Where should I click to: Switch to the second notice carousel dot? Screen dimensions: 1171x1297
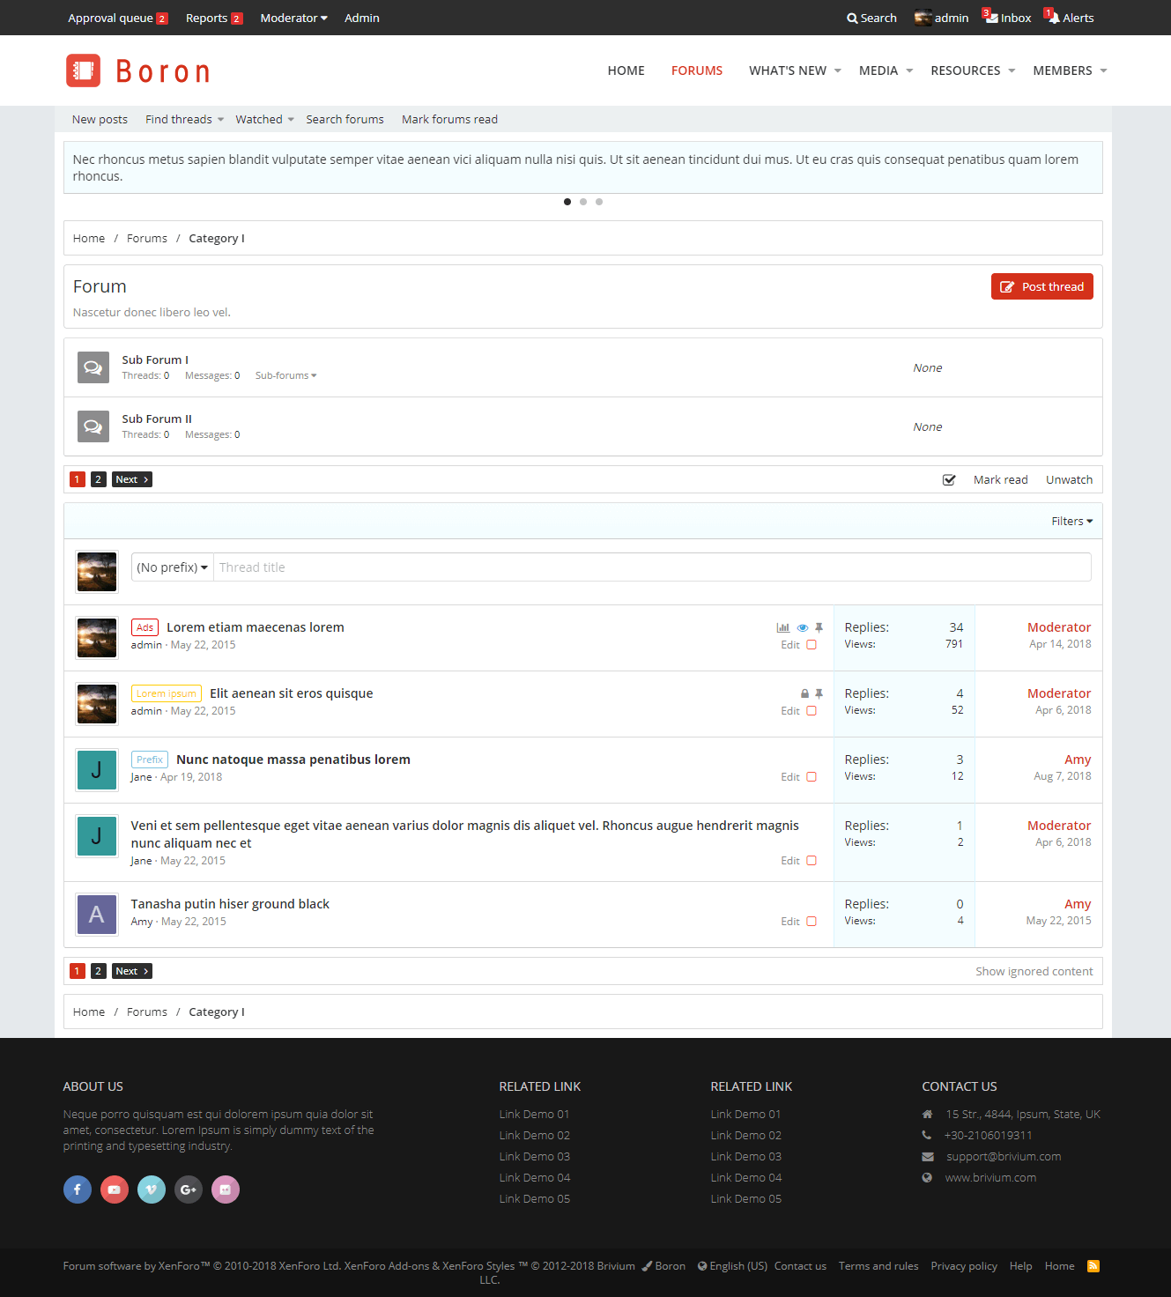coord(583,202)
